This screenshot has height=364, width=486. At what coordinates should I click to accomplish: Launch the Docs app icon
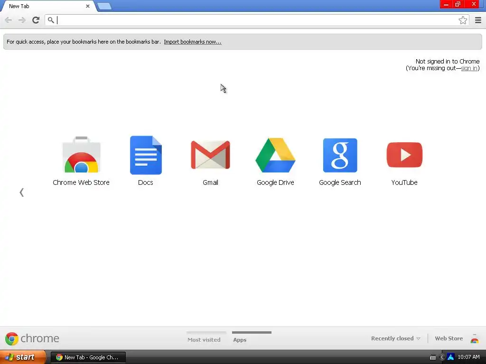tap(146, 155)
